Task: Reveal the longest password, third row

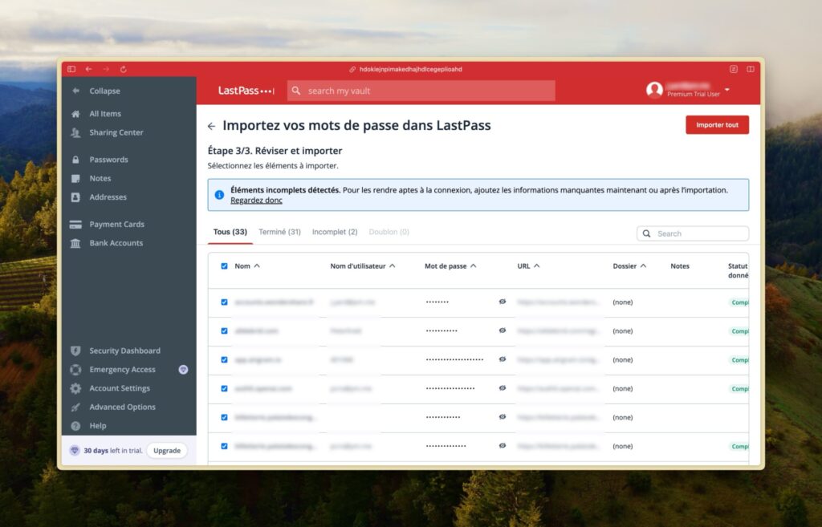Action: tap(503, 359)
